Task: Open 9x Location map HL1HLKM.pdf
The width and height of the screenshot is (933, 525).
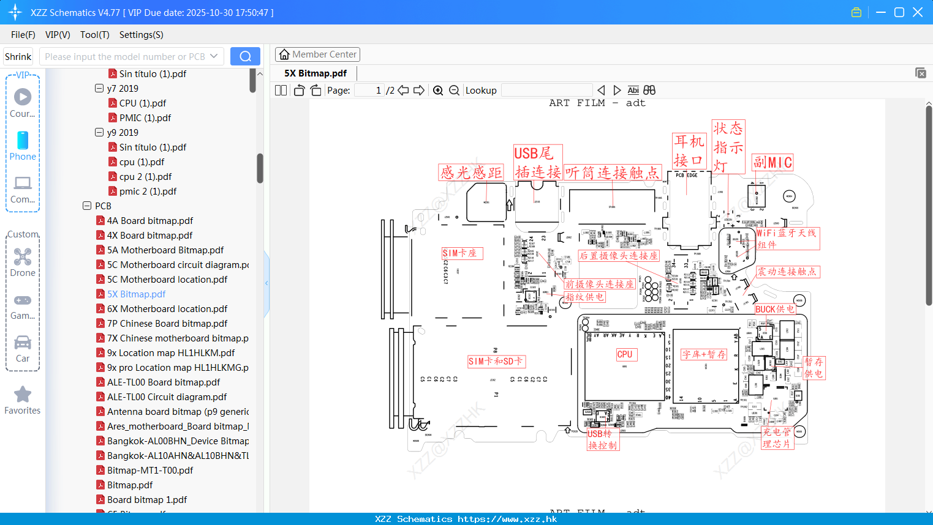Action: [x=171, y=352]
